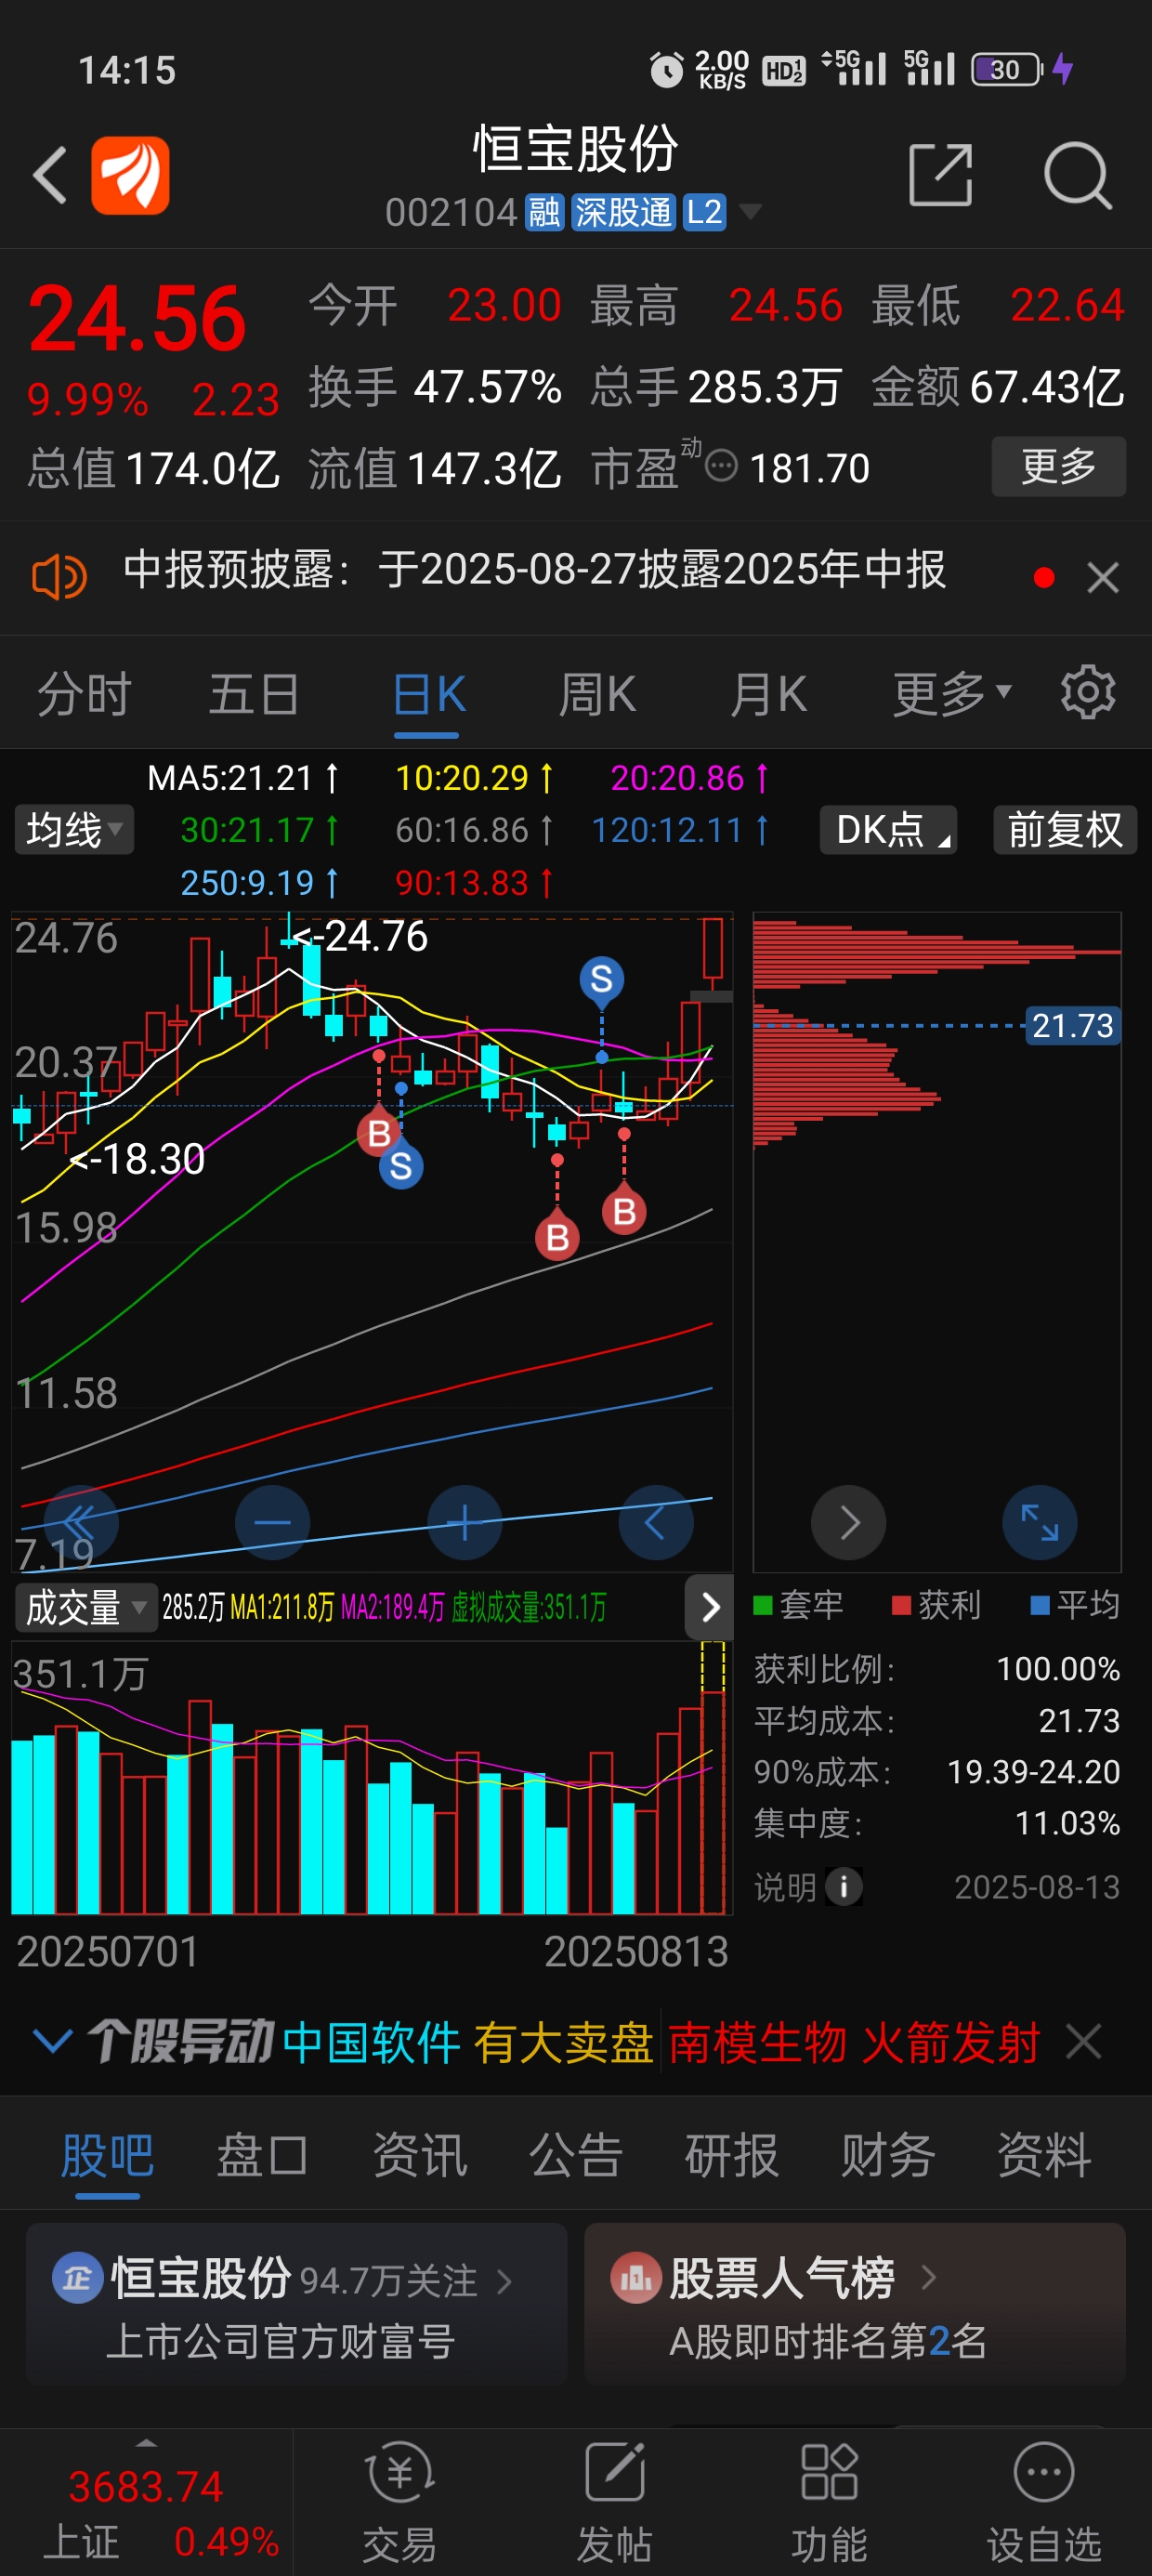Viewport: 1152px width, 2576px height.
Task: Tap the right arrow in chip distribution panel
Action: coord(849,1523)
